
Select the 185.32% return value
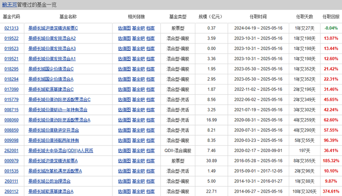click(331, 161)
